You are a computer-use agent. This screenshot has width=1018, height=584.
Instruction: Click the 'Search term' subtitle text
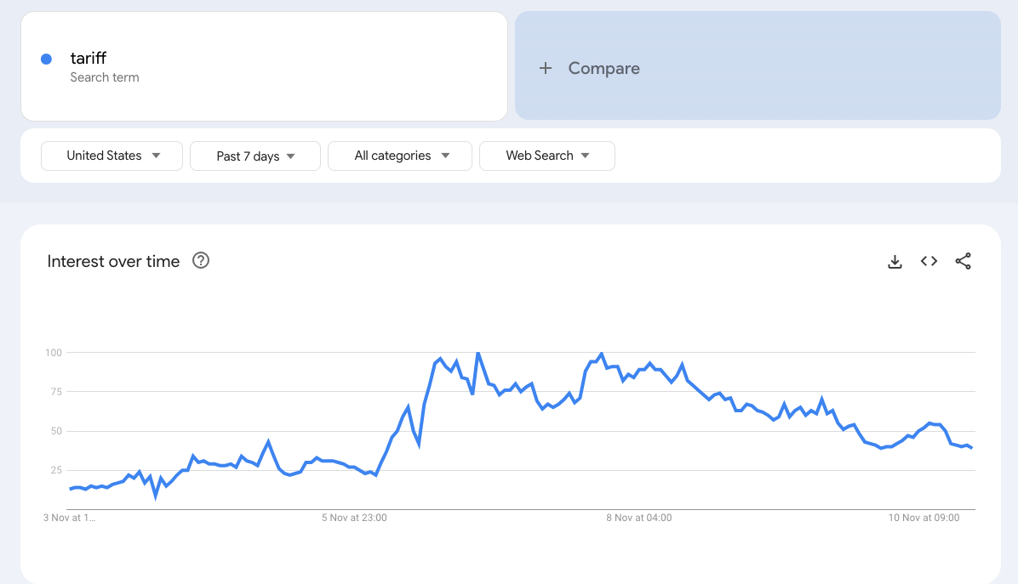click(x=105, y=77)
